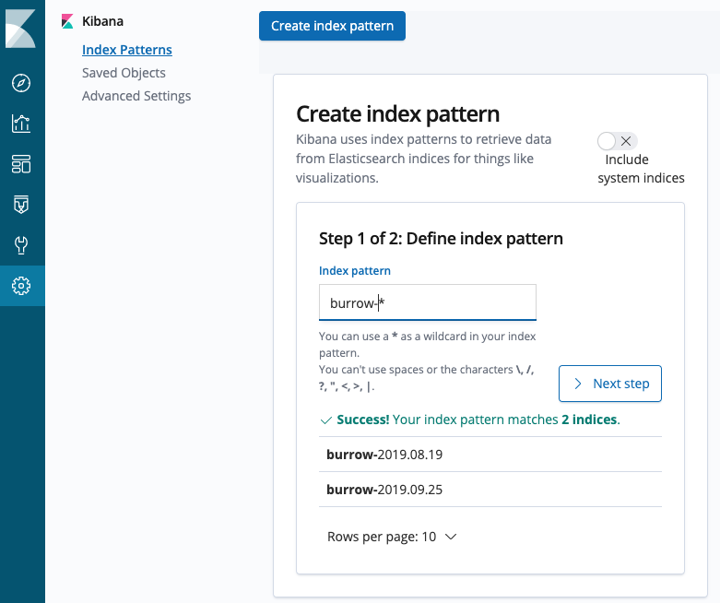Focus the Index pattern input field
This screenshot has width=720, height=603.
(428, 302)
